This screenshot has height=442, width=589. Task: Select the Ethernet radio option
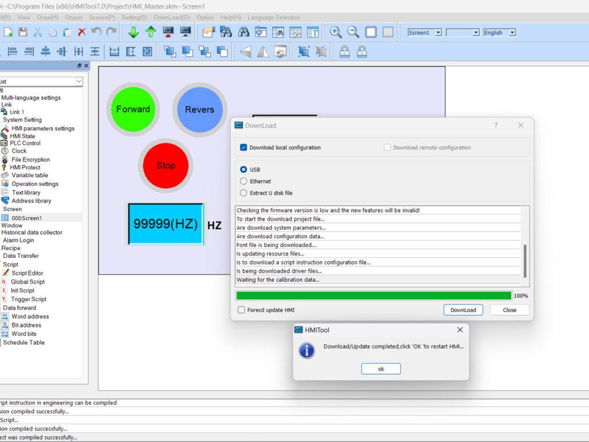[243, 181]
